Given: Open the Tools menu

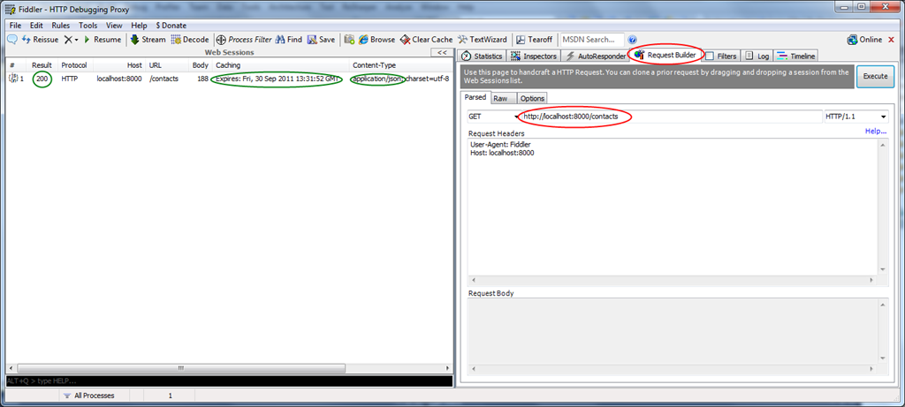Looking at the screenshot, I should (x=88, y=26).
